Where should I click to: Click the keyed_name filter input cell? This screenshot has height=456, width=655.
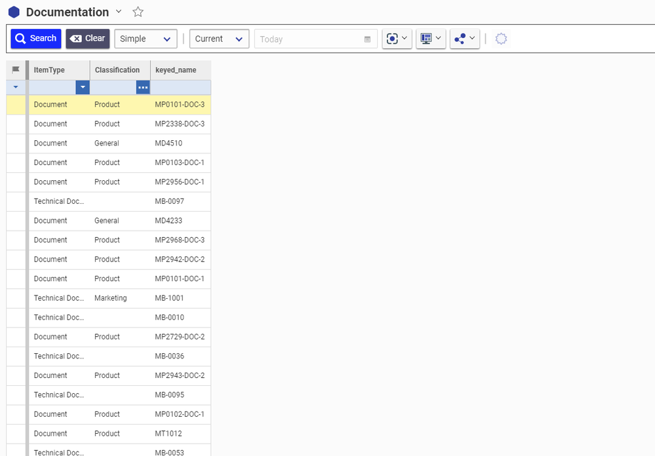click(180, 87)
